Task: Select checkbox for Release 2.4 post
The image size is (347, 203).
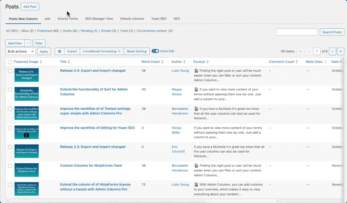Action: [x=10, y=71]
